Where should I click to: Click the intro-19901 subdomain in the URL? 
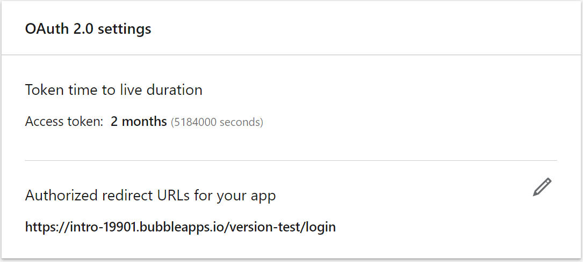point(100,227)
